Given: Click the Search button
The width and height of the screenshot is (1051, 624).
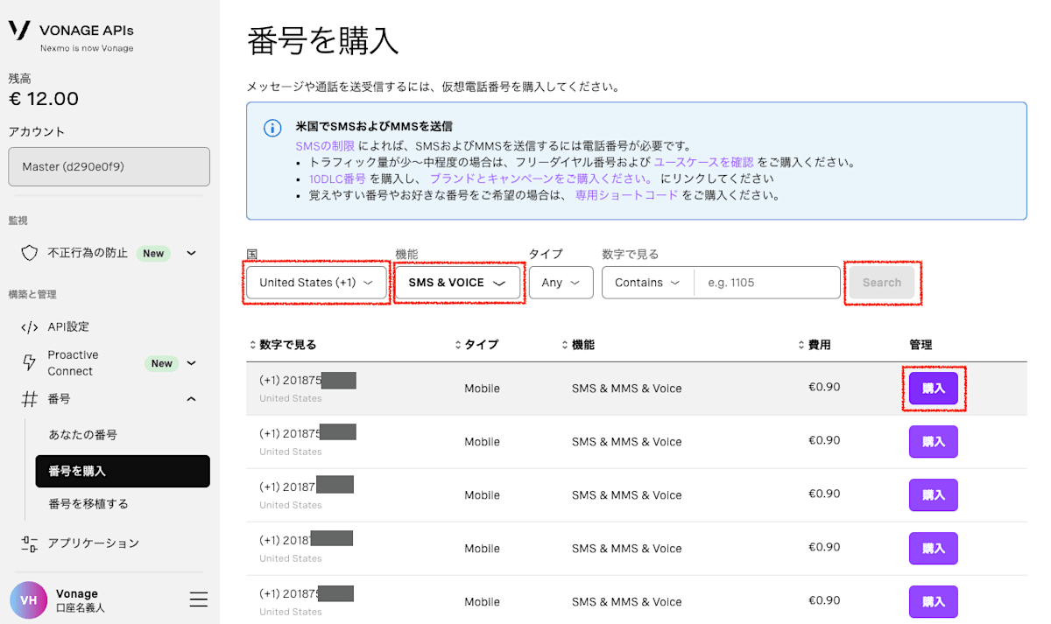Looking at the screenshot, I should pos(882,283).
